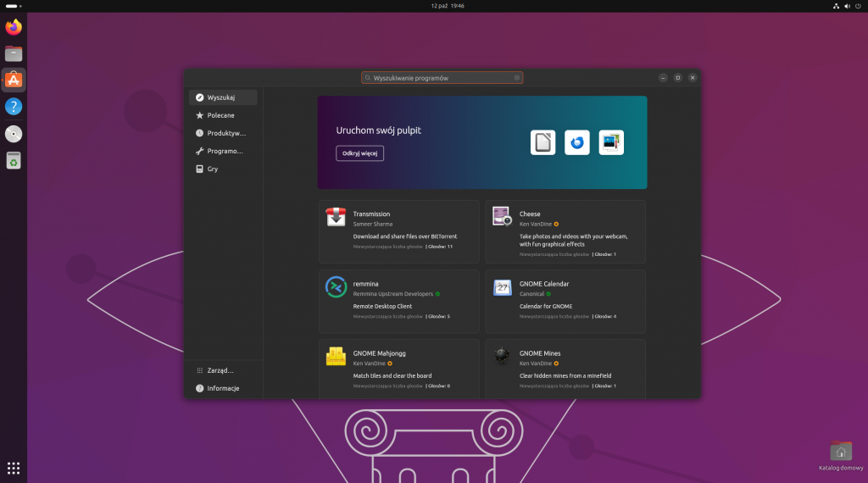Click the remmina app icon
The image size is (868, 483).
tap(336, 287)
